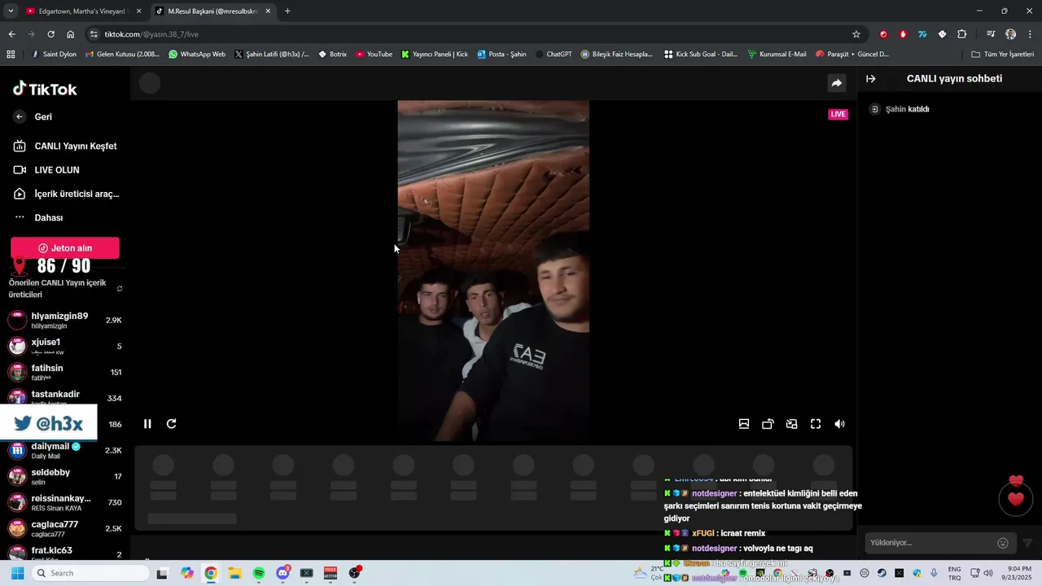Open Kick Sub Goal bookmark

click(701, 55)
